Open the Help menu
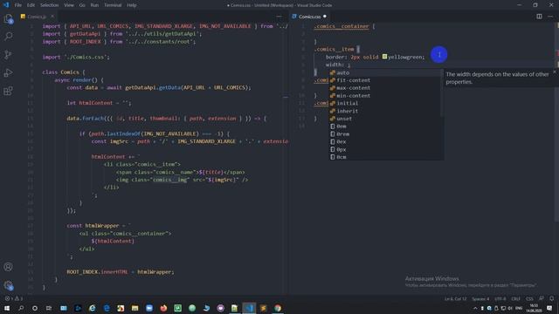Viewport: 559px width, 314px height. (x=132, y=5)
